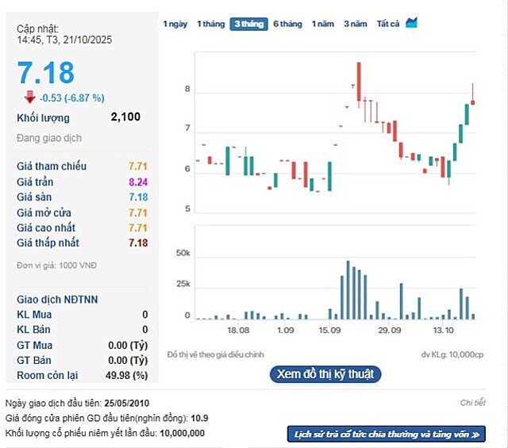508x448 pixels.
Task: Click the 29.09 date label on axis
Action: [x=390, y=330]
